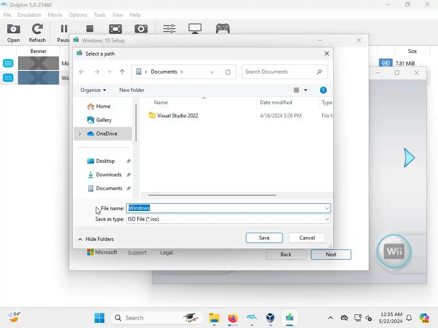This screenshot has width=438, height=328.
Task: Click the Cancel button
Action: coord(307,238)
